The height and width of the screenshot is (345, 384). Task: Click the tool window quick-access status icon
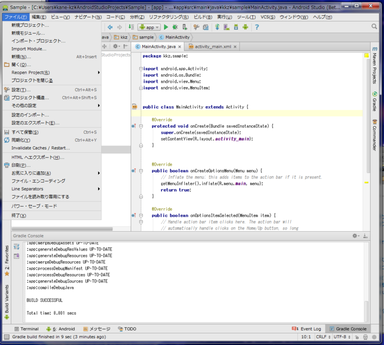[6, 337]
